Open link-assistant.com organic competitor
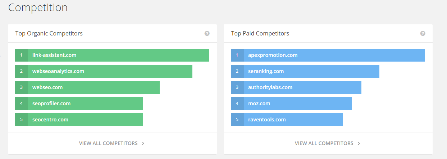The image size is (447, 159). click(54, 55)
